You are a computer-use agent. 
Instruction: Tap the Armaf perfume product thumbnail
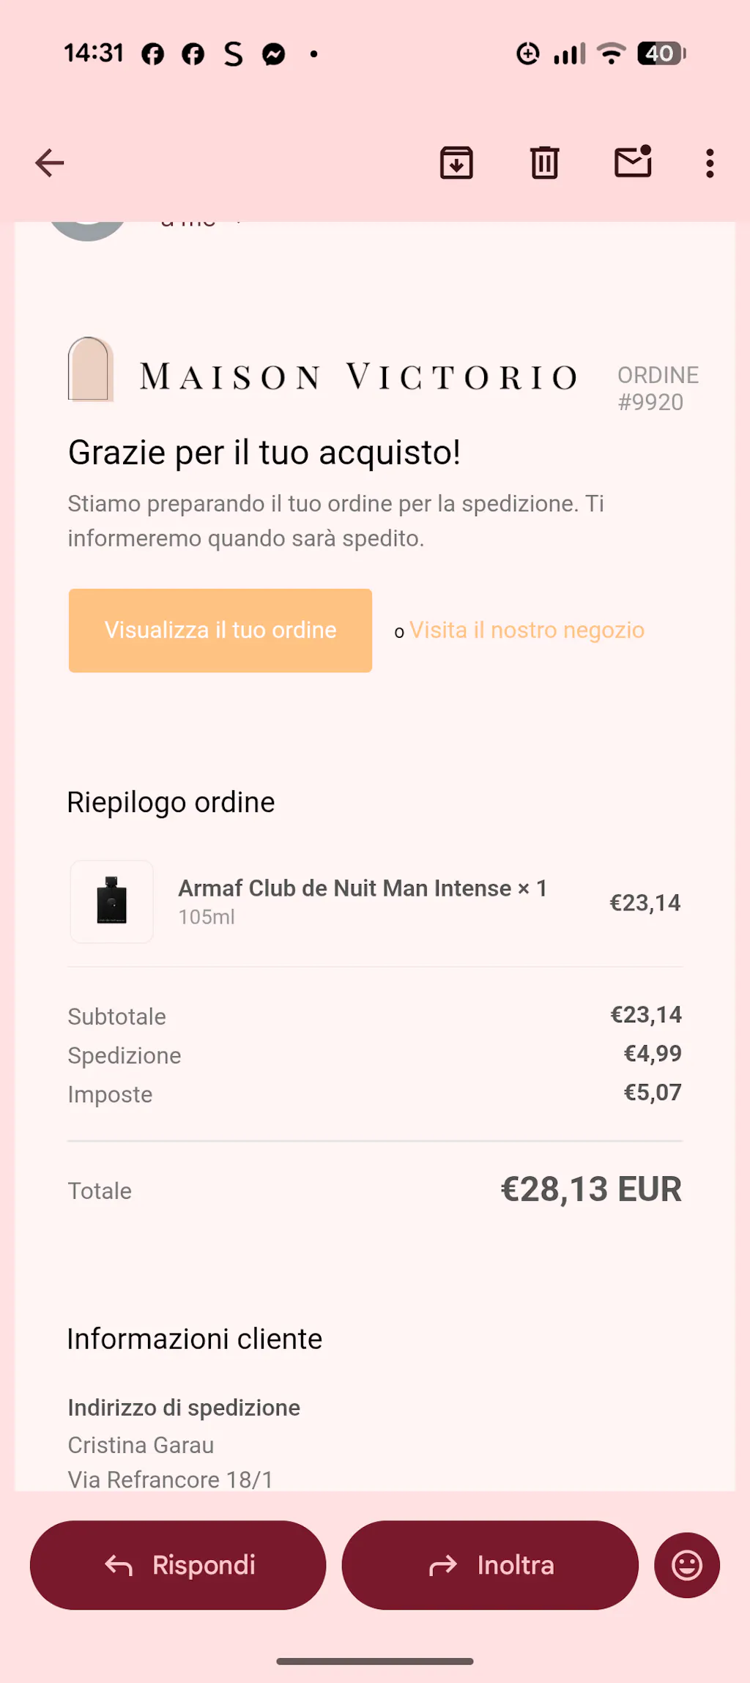[112, 902]
